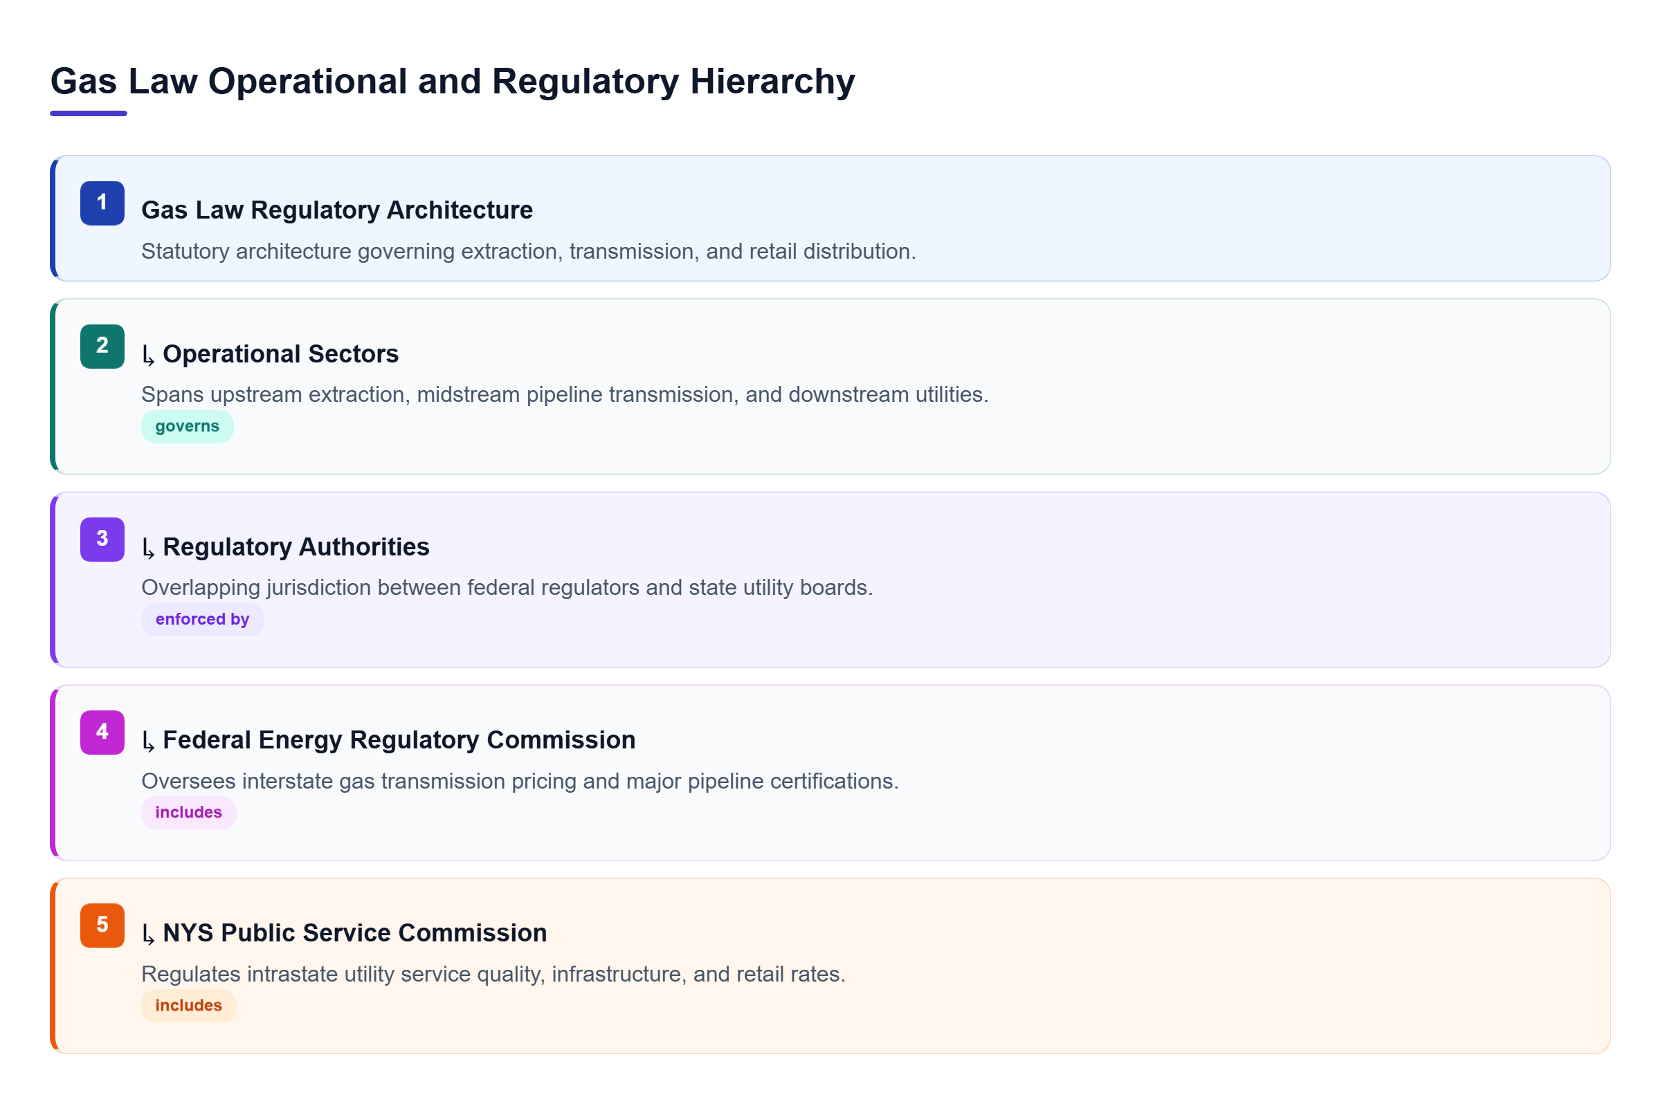Click the orange number 5 badge

[x=102, y=925]
